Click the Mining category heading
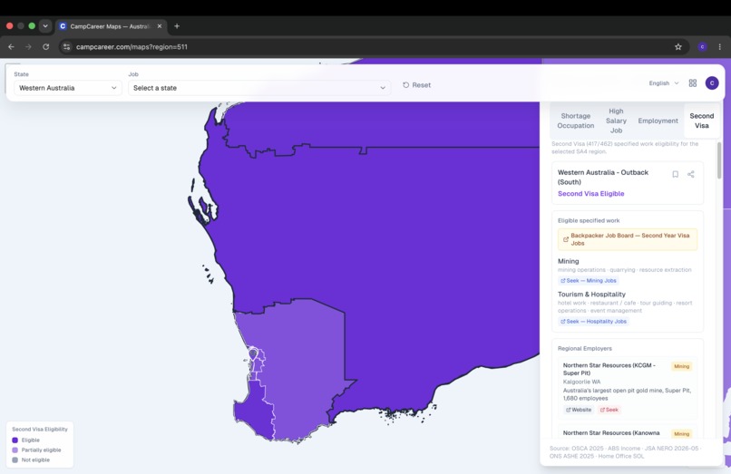The image size is (731, 474). (569, 261)
